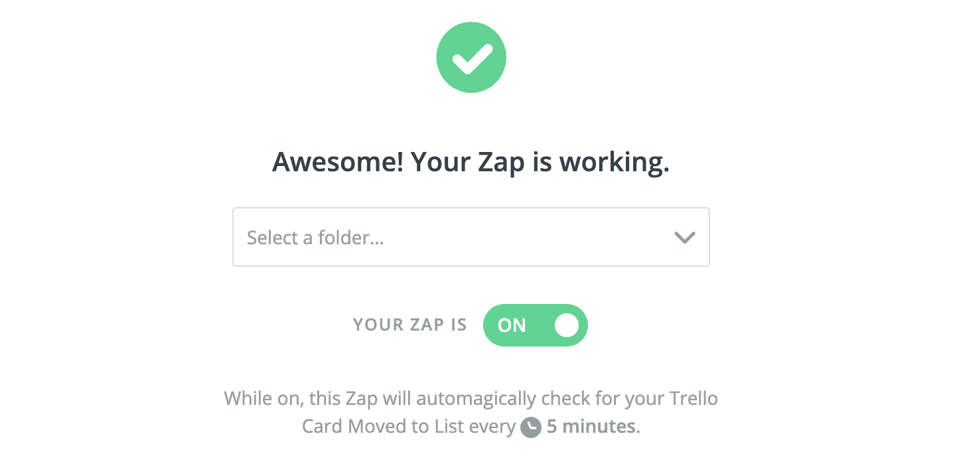Click the ON label inside the green switch
The image size is (953, 458).
coord(512,325)
